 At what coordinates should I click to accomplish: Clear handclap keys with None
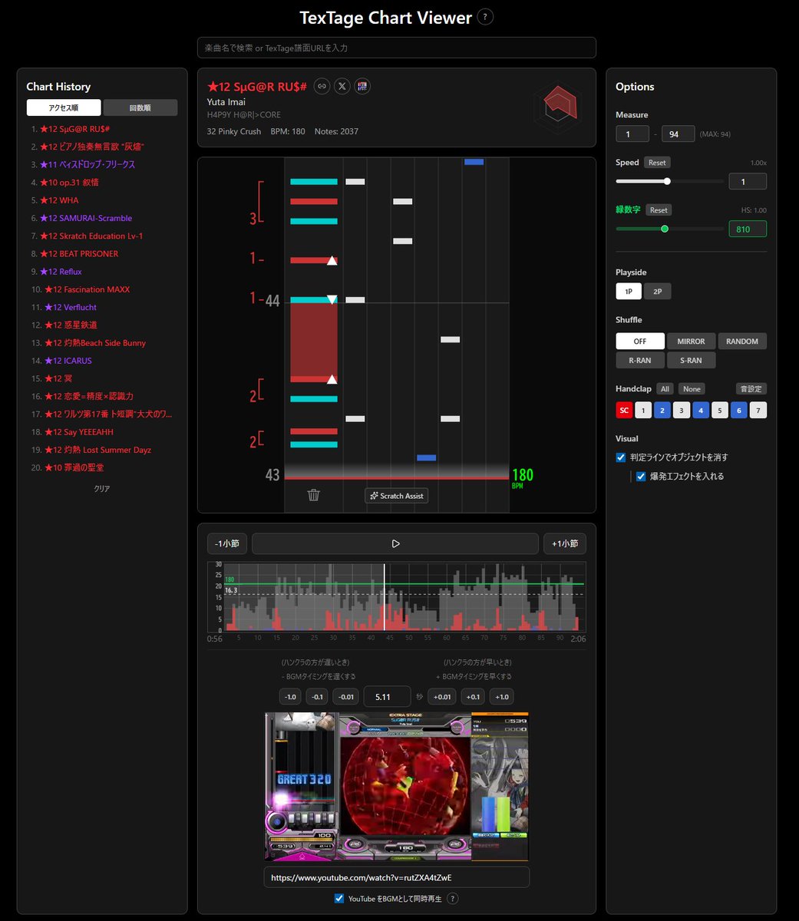692,389
